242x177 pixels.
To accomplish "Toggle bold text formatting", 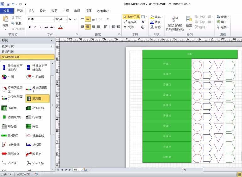I will (30, 27).
